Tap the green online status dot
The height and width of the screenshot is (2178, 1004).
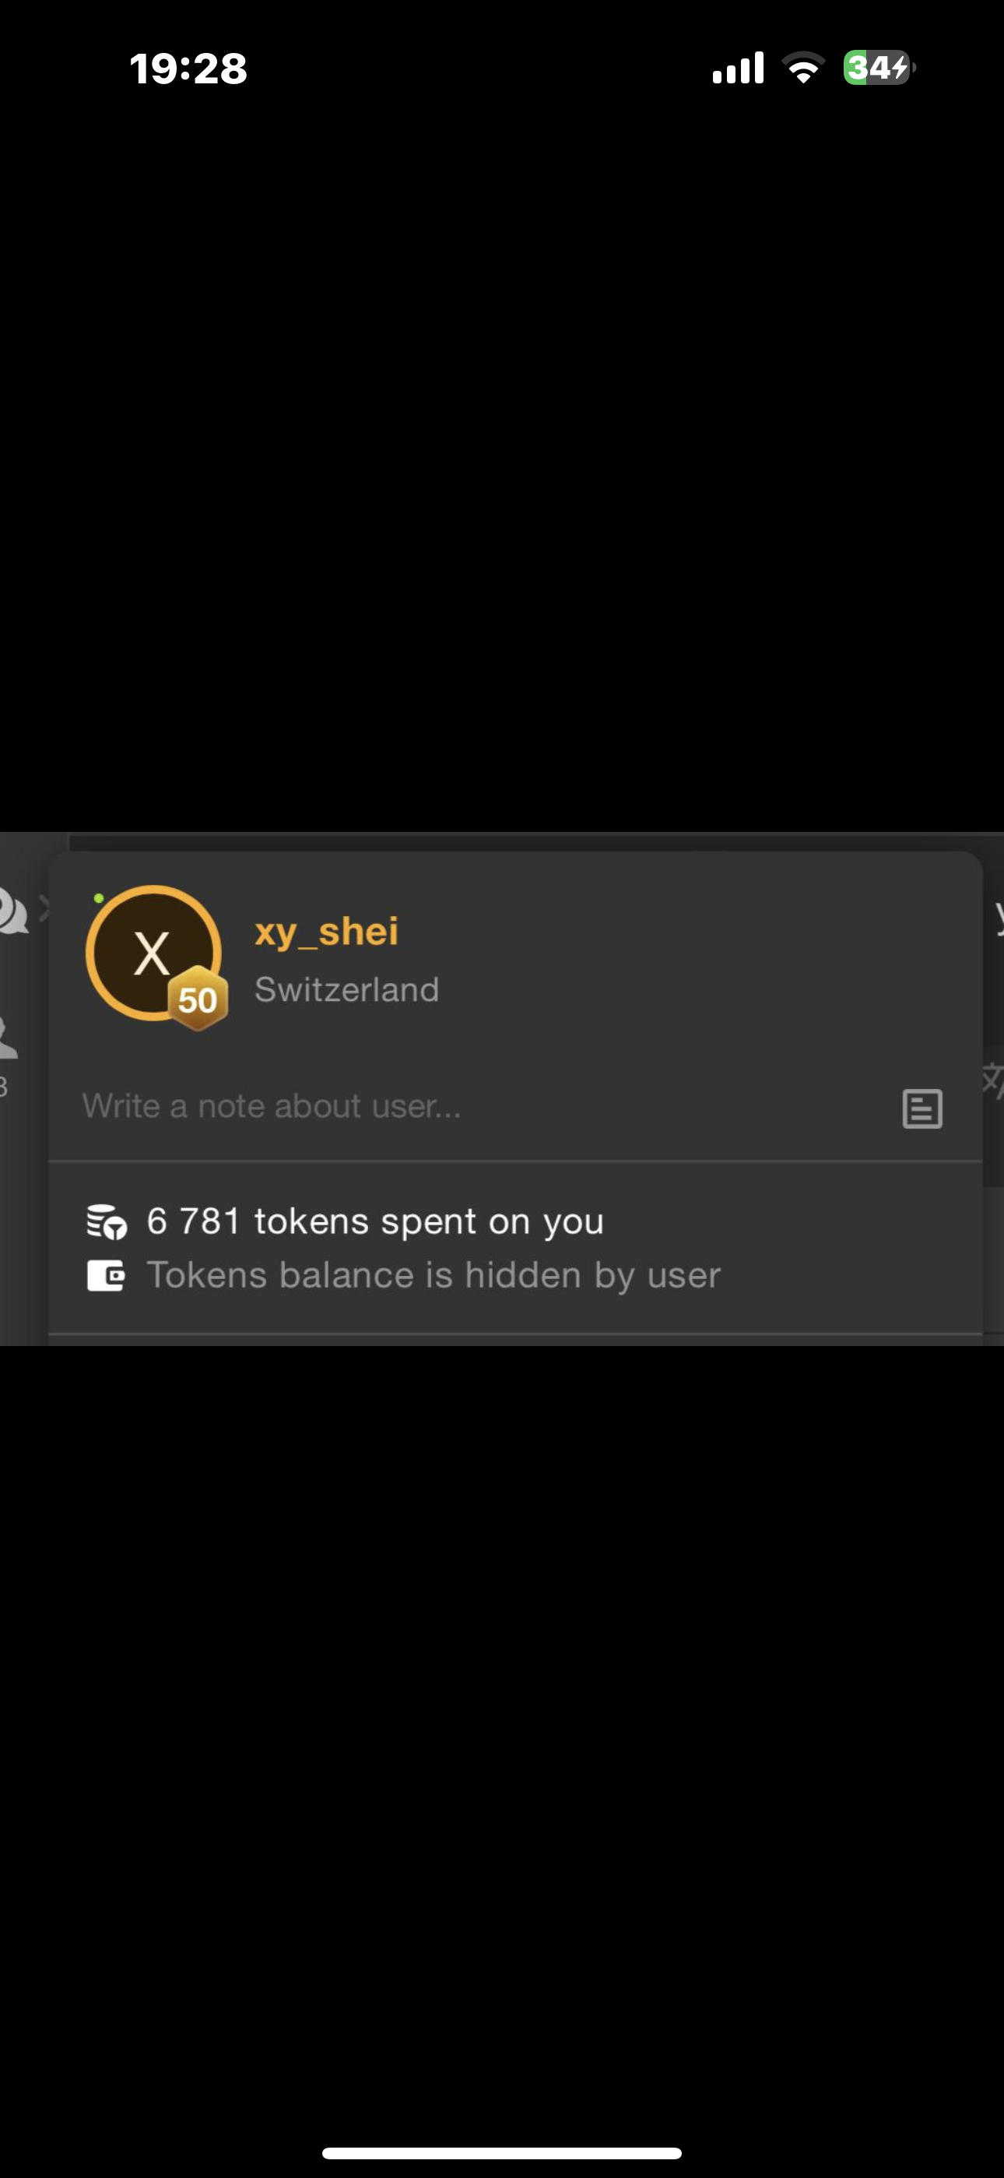(x=99, y=898)
